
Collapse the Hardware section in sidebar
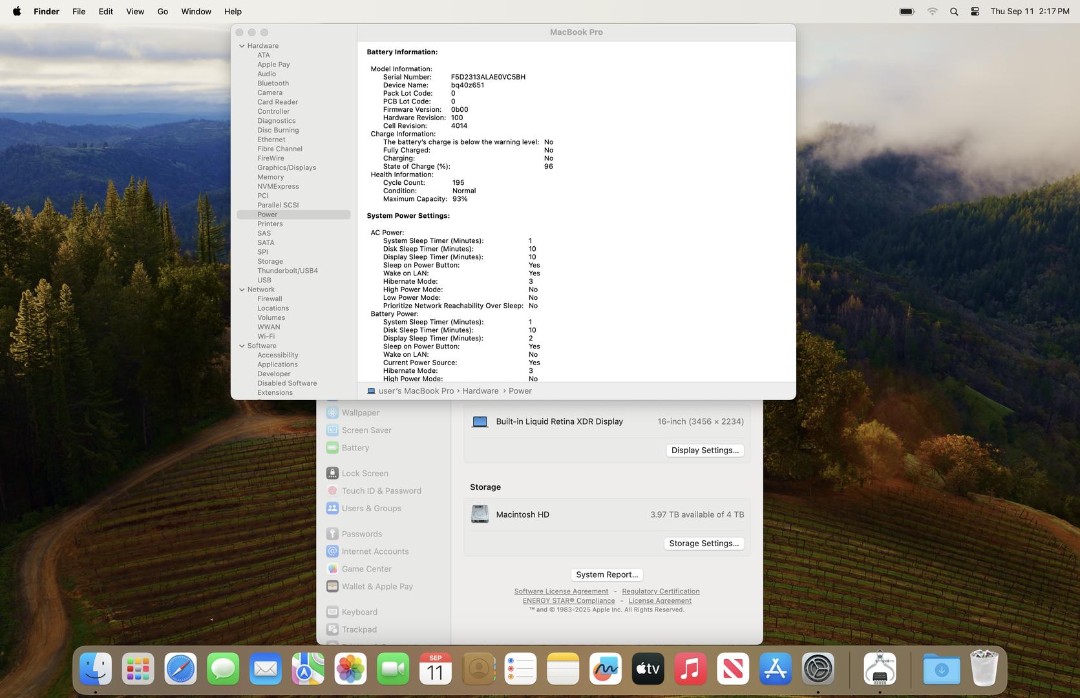point(242,46)
